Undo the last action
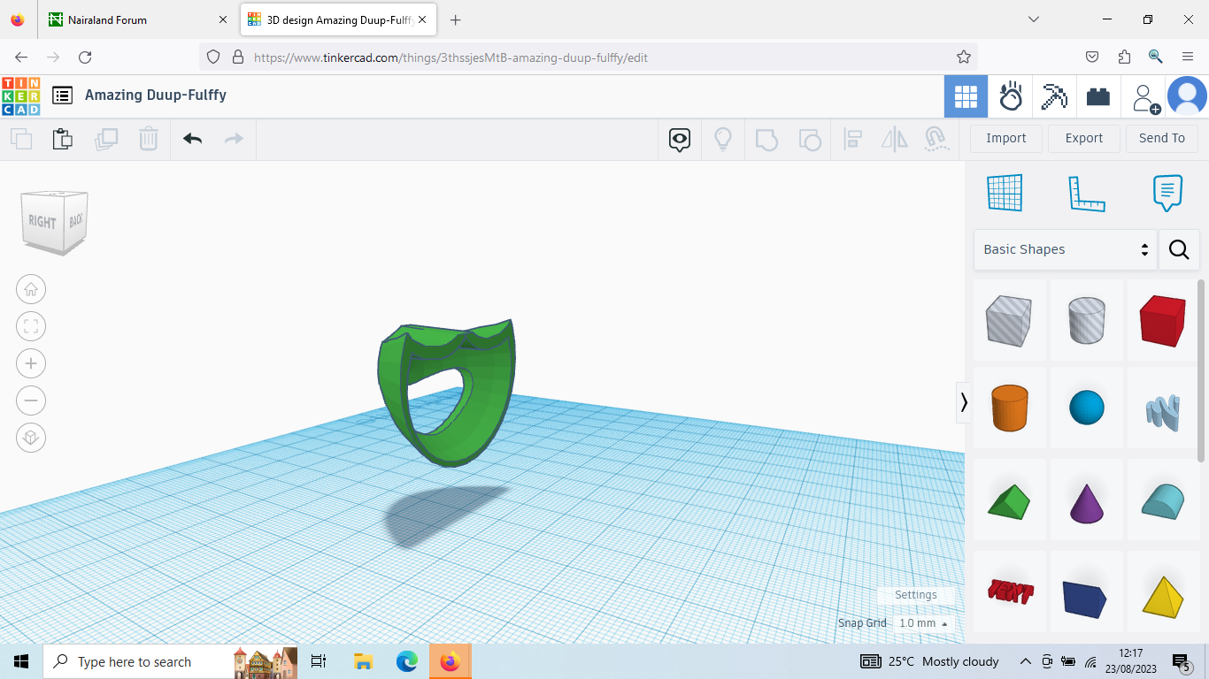 click(191, 139)
